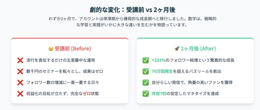Click the crying face emoji beside 受講前
This screenshot has height=110, width=260.
(51, 49)
